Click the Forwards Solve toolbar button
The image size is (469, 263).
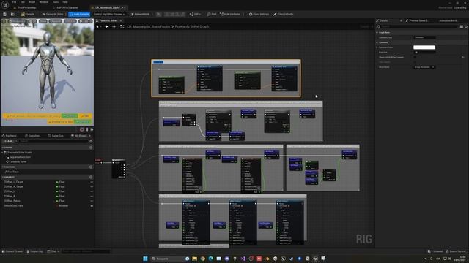[53, 14]
